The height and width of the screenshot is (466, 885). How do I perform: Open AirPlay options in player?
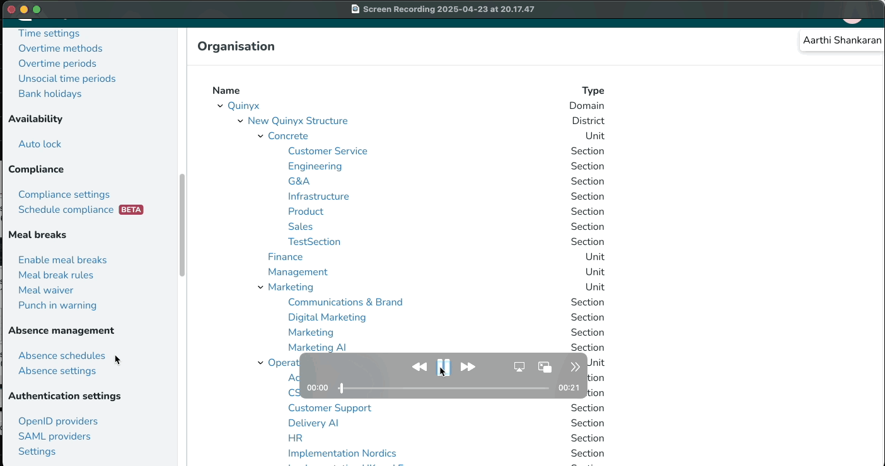coord(519,367)
